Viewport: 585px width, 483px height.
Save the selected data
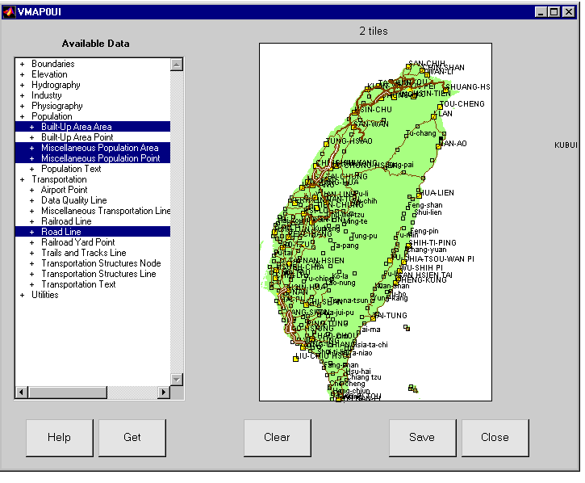point(422,437)
